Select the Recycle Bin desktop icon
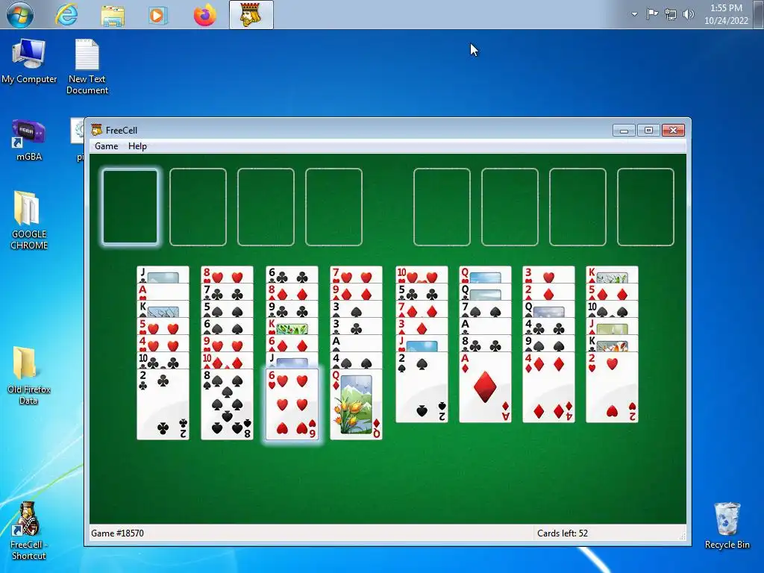Screen dimensions: 764x573 point(727,526)
